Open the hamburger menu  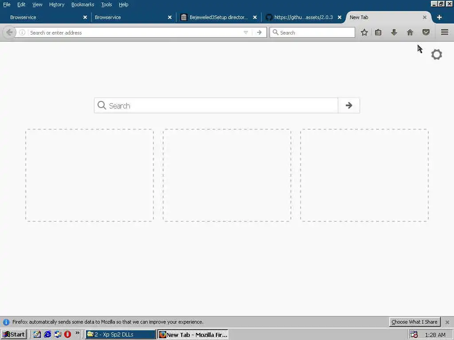coord(445,32)
